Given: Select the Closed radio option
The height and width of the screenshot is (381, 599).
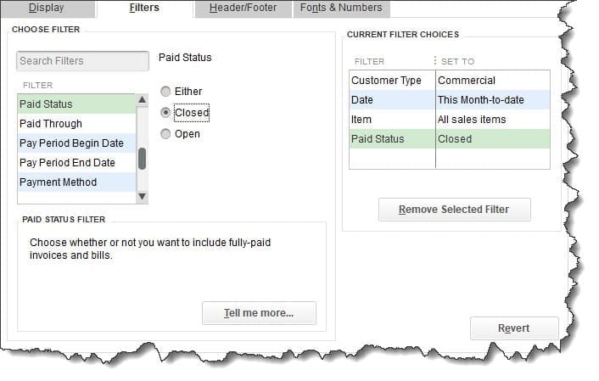Looking at the screenshot, I should 166,113.
